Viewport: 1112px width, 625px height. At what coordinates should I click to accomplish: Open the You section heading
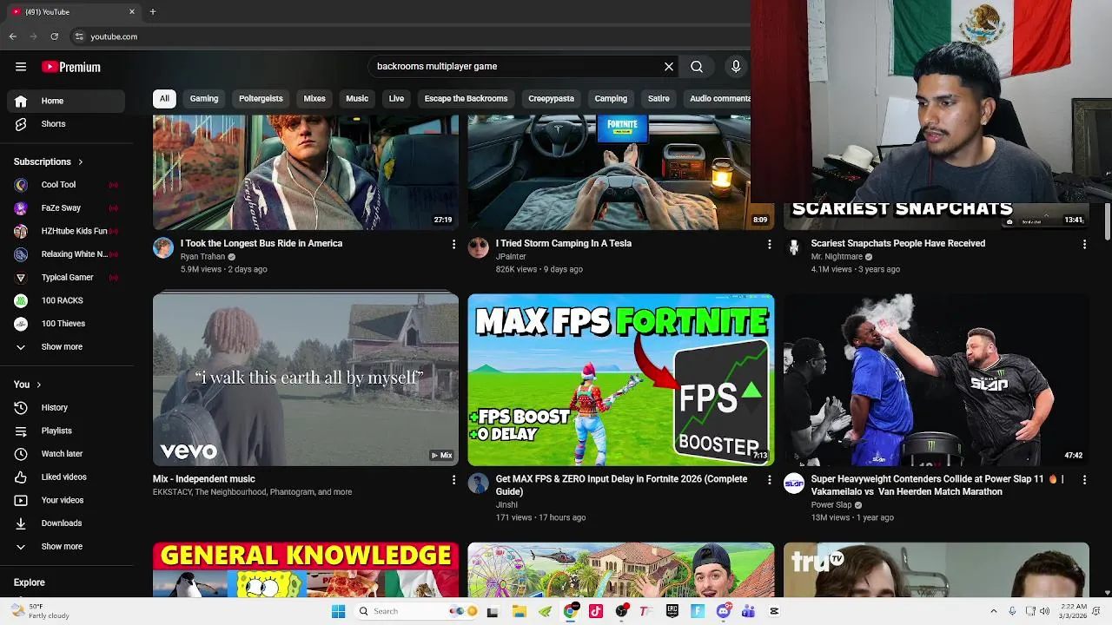(27, 385)
